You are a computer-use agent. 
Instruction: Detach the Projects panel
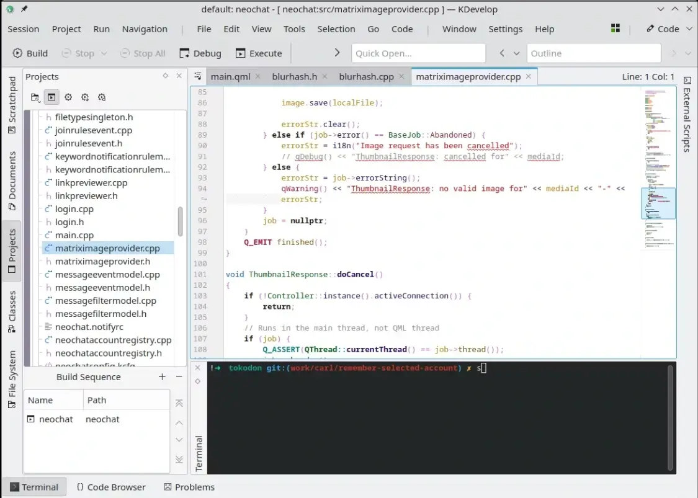[x=166, y=76]
